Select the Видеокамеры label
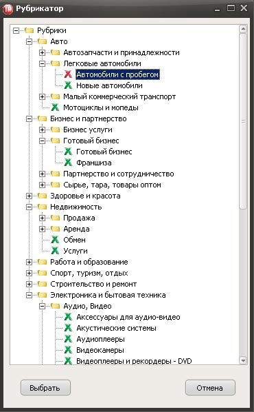 (100, 350)
